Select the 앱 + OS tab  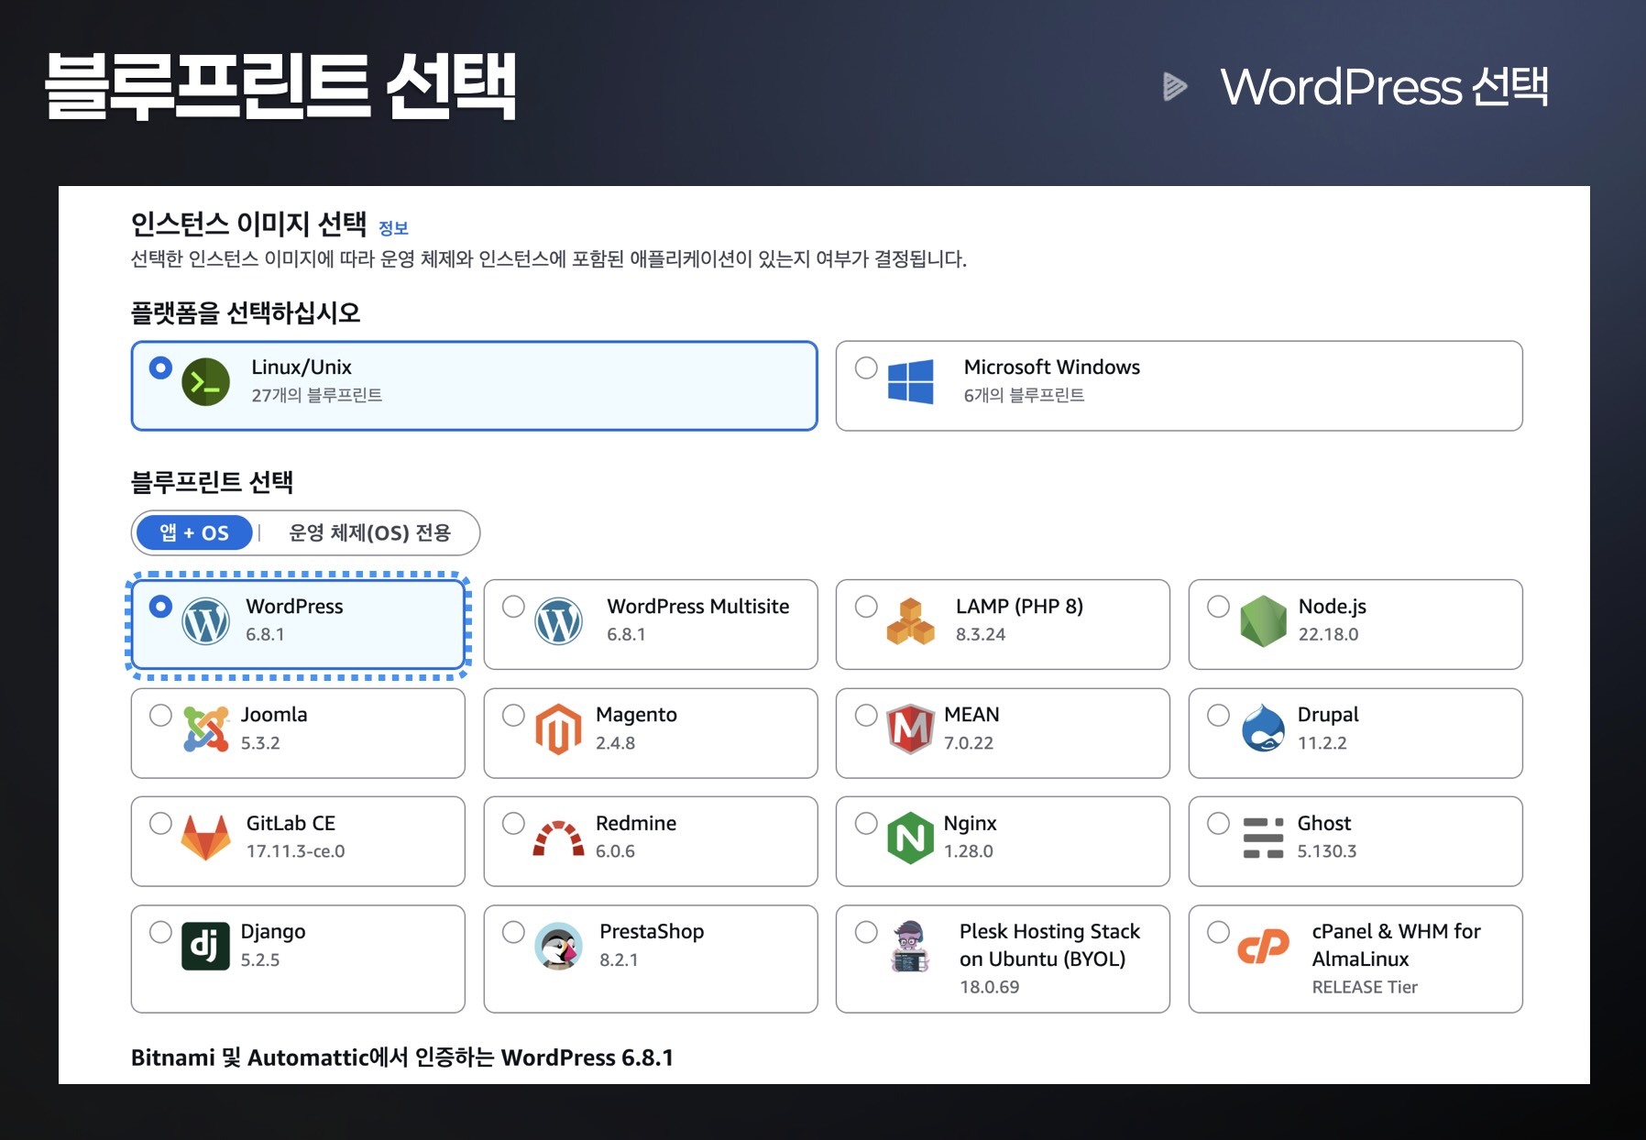click(x=193, y=532)
